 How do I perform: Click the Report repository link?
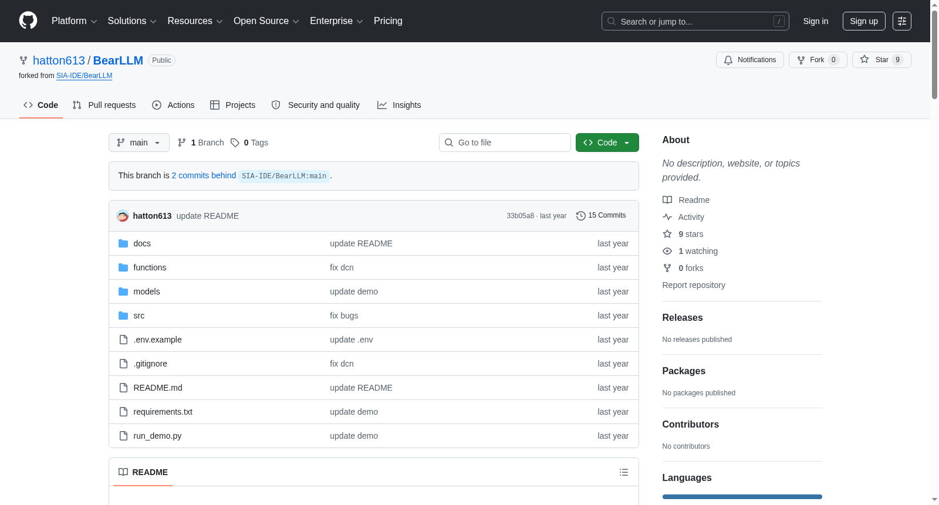click(694, 285)
